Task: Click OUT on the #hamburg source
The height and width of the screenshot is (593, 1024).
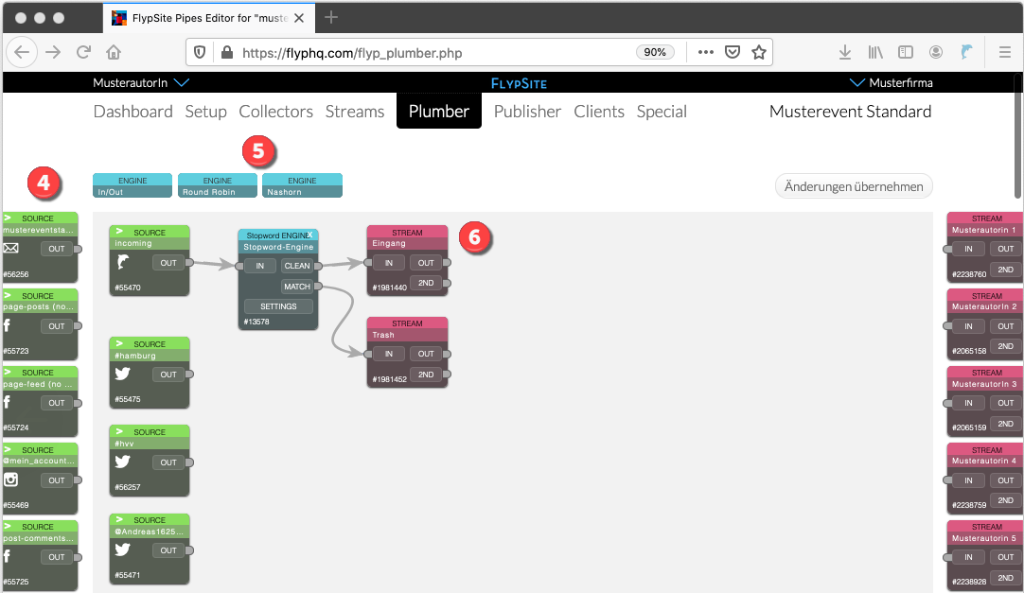Action: tap(168, 375)
